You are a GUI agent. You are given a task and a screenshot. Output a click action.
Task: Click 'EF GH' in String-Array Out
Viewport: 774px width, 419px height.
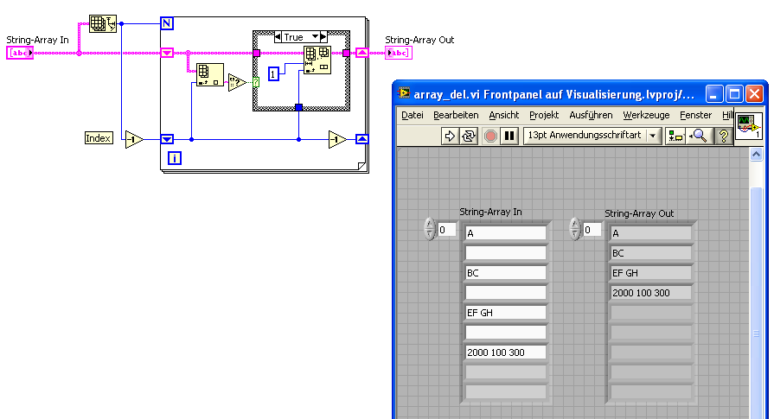click(650, 273)
